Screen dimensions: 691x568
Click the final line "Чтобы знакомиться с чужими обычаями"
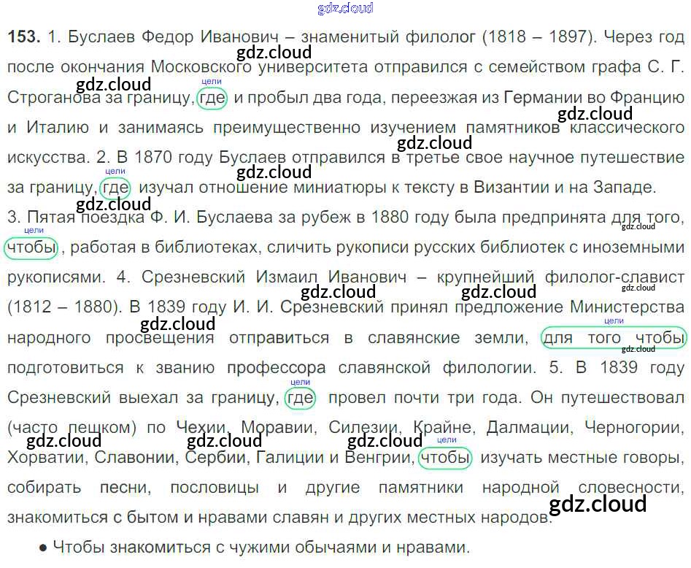click(259, 547)
